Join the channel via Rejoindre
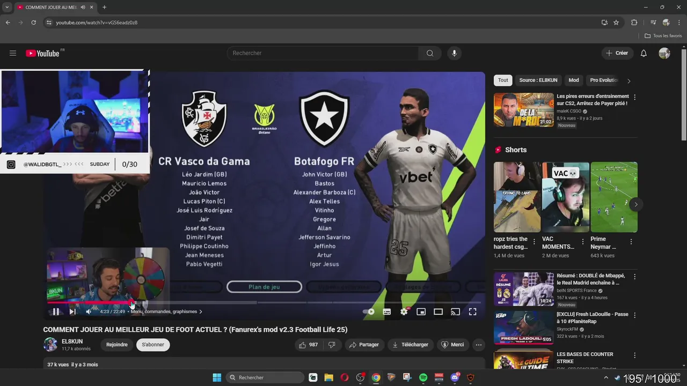The height and width of the screenshot is (386, 687). click(x=117, y=345)
